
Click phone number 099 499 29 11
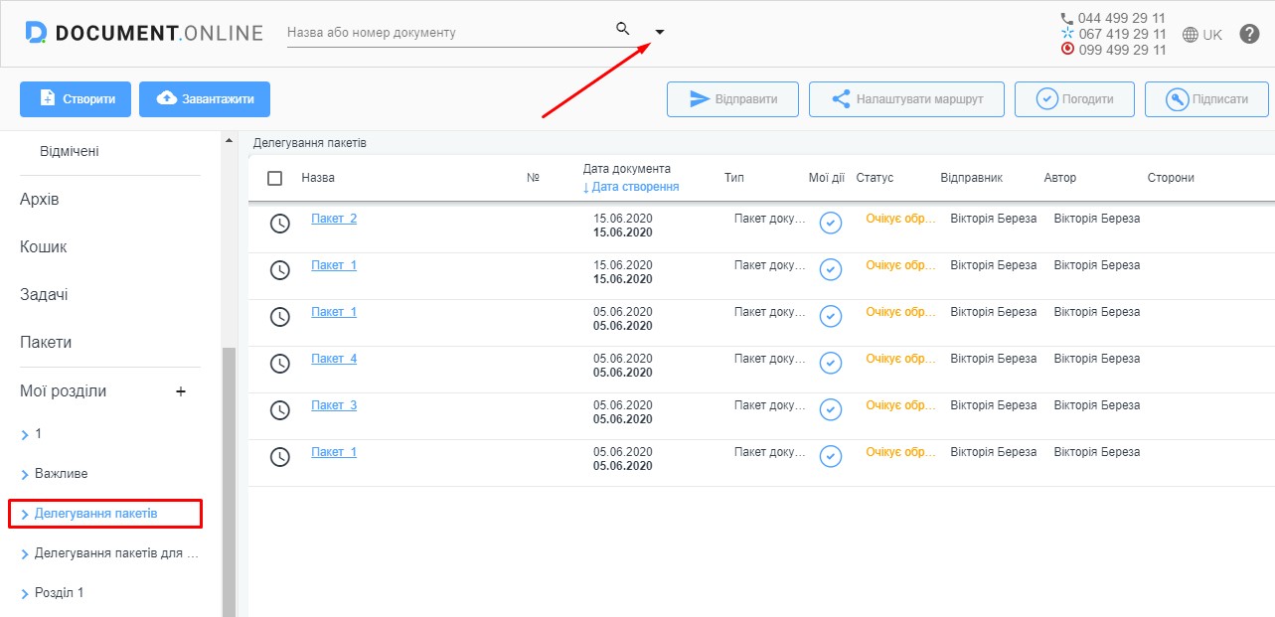1122,50
